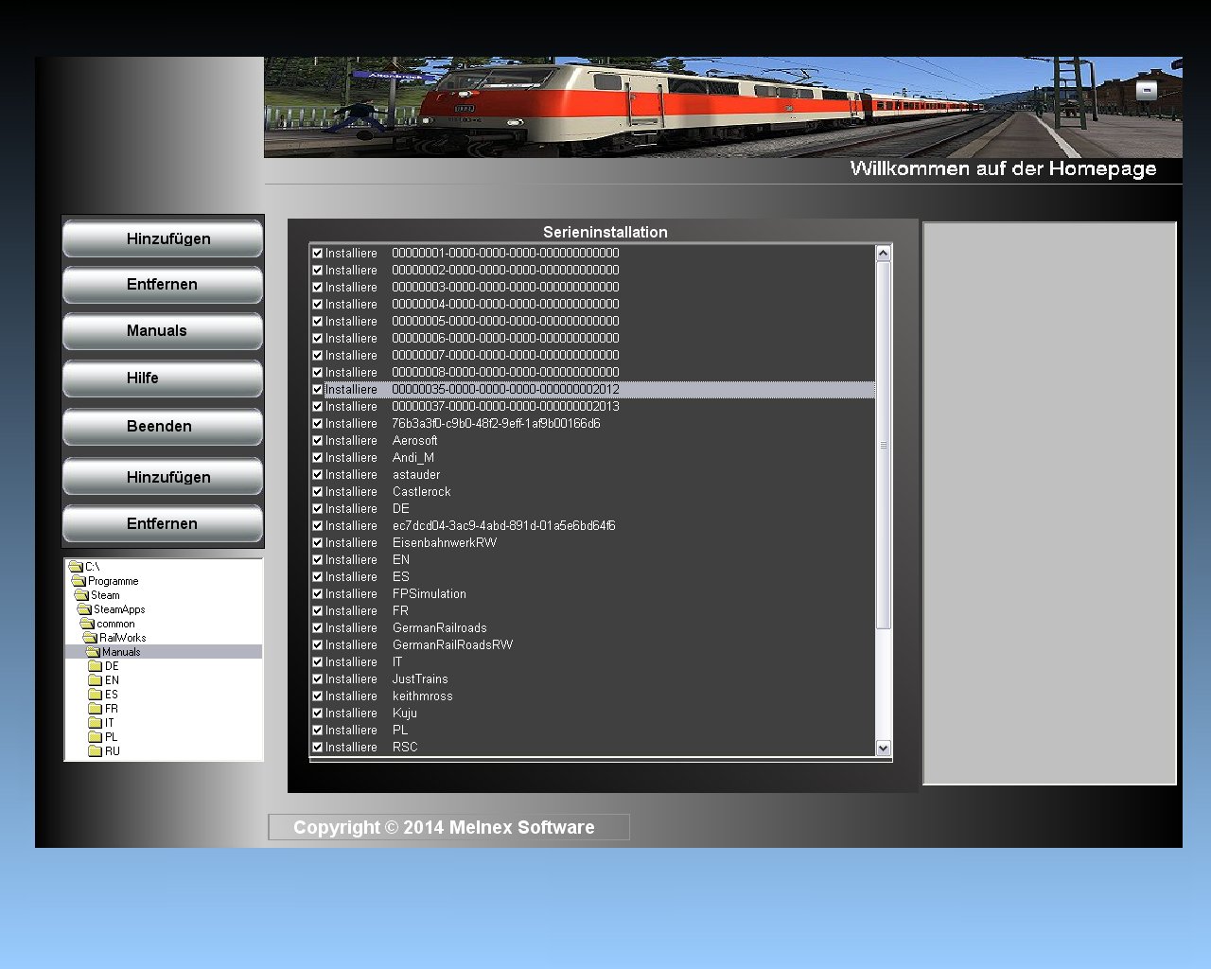This screenshot has height=969, width=1211.
Task: Select the Steam folder icon in tree
Action: click(81, 595)
